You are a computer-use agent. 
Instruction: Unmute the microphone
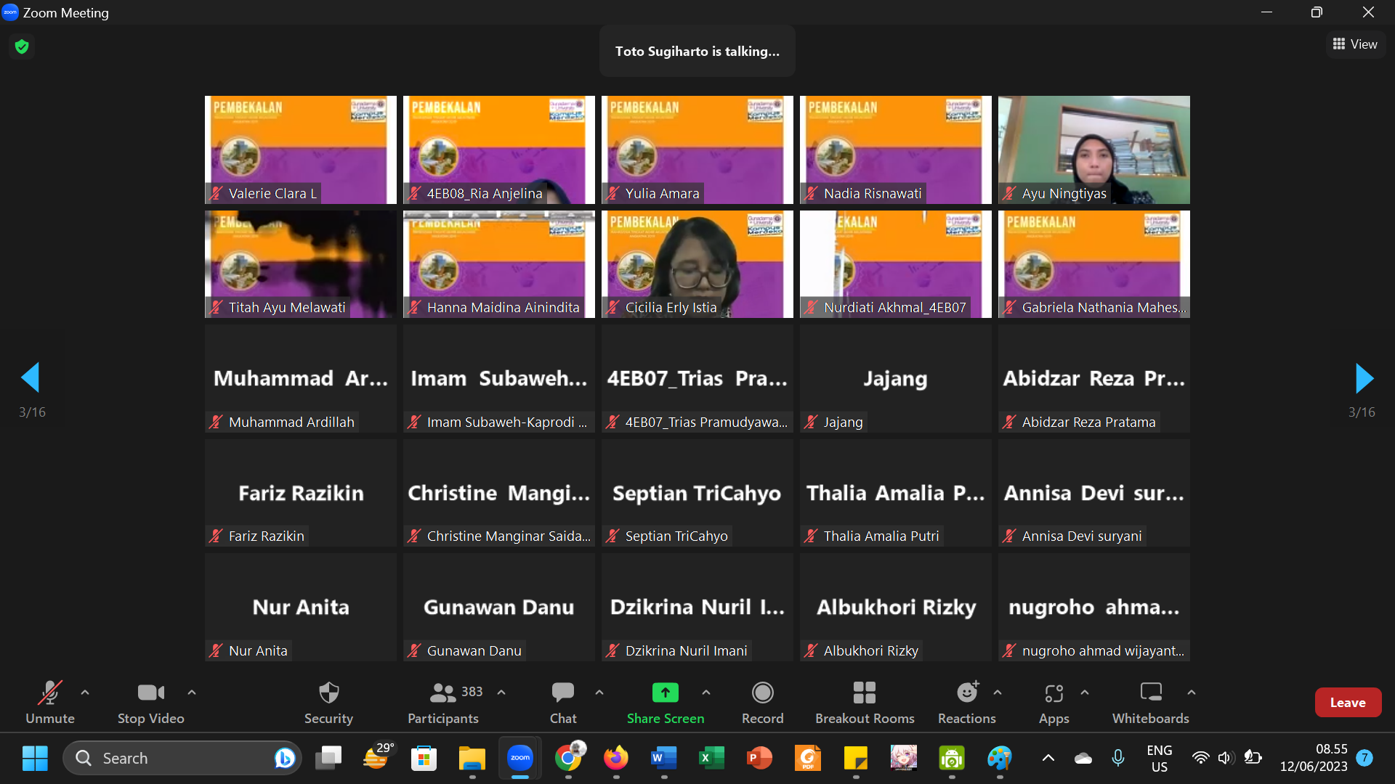pyautogui.click(x=50, y=702)
